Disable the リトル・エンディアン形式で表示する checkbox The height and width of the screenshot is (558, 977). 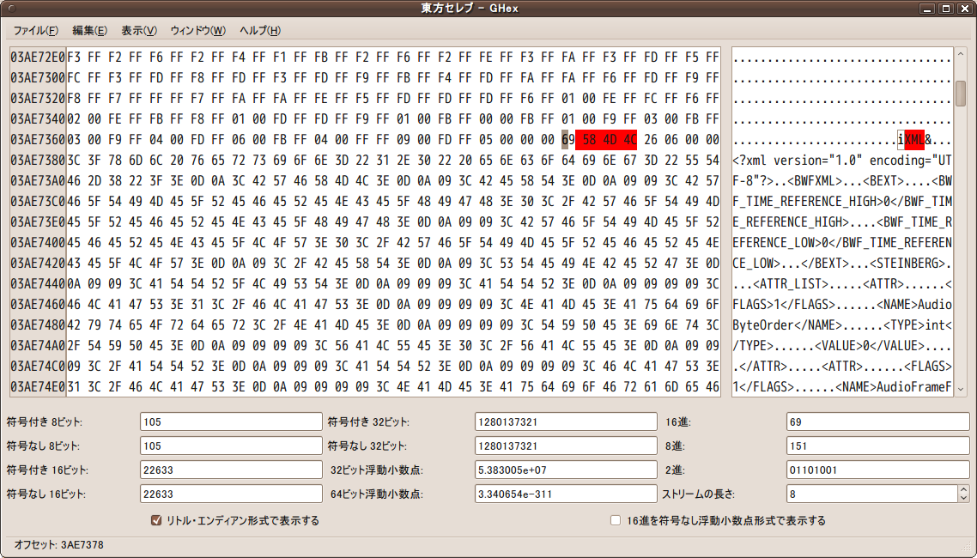[157, 520]
